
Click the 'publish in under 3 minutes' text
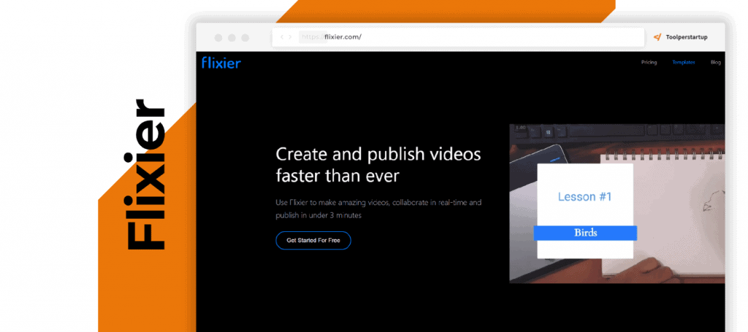(318, 215)
